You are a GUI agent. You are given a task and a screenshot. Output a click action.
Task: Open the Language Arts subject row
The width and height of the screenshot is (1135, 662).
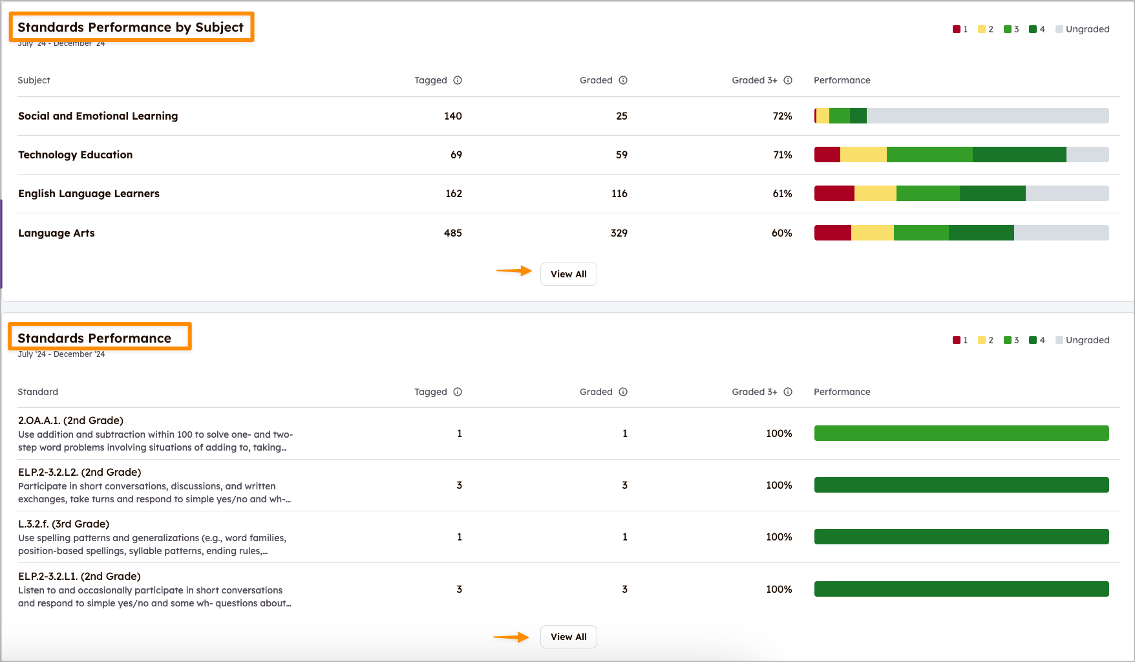(x=56, y=233)
